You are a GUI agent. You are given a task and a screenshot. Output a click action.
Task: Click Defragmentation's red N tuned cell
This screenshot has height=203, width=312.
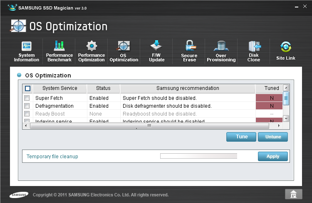(x=269, y=106)
